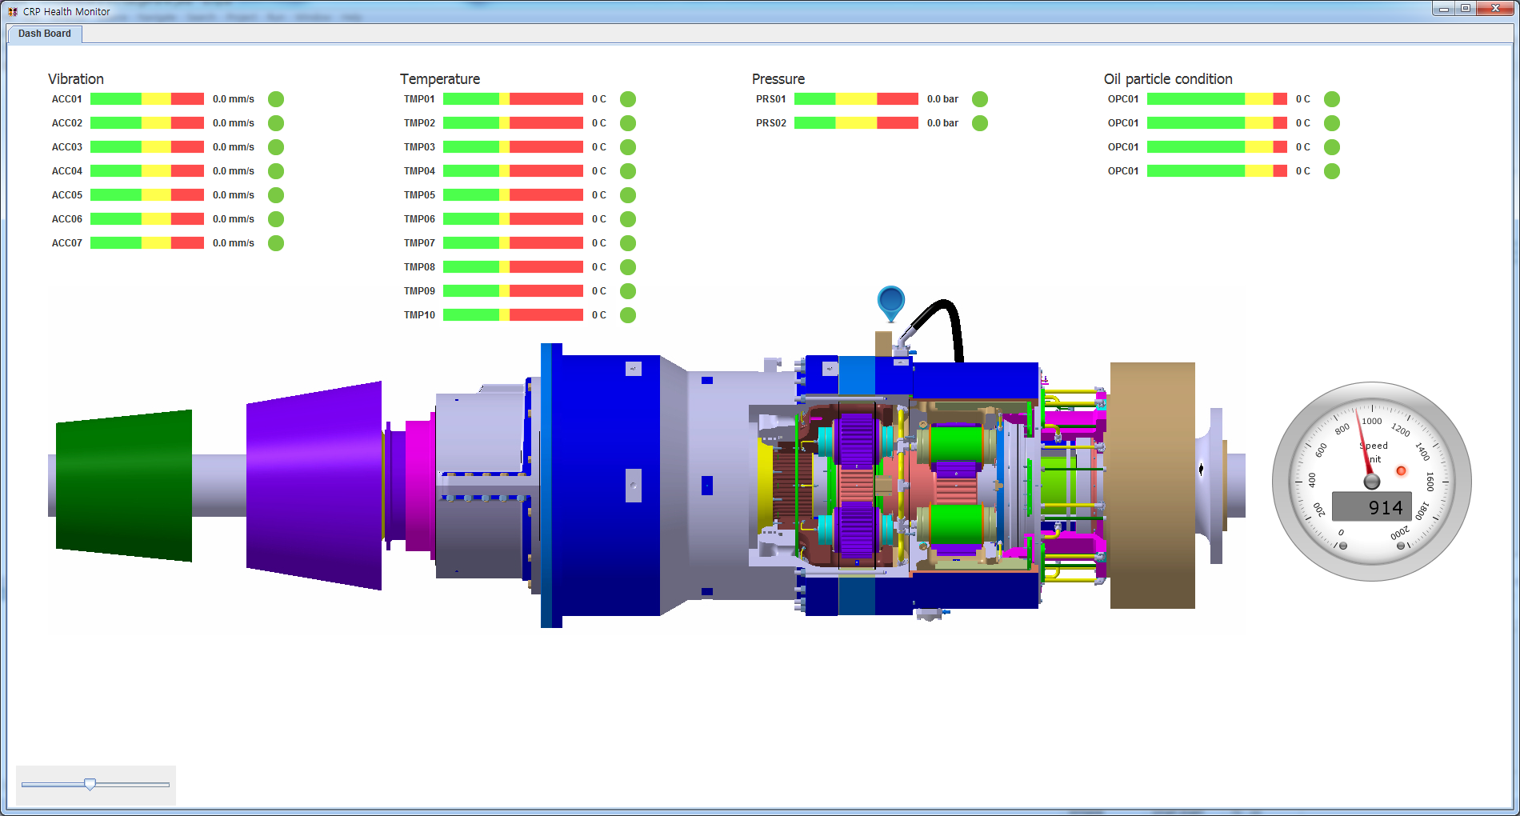Switch to the Dash Board tab
The image size is (1520, 816).
tap(45, 34)
